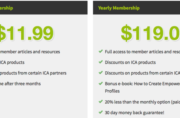Click checkmark beside Discounts on products from certain ICA
The width and height of the screenshot is (180, 118).
[101, 72]
